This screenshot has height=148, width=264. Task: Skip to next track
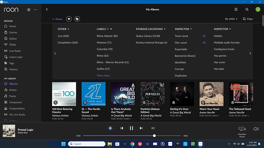[x=141, y=128]
